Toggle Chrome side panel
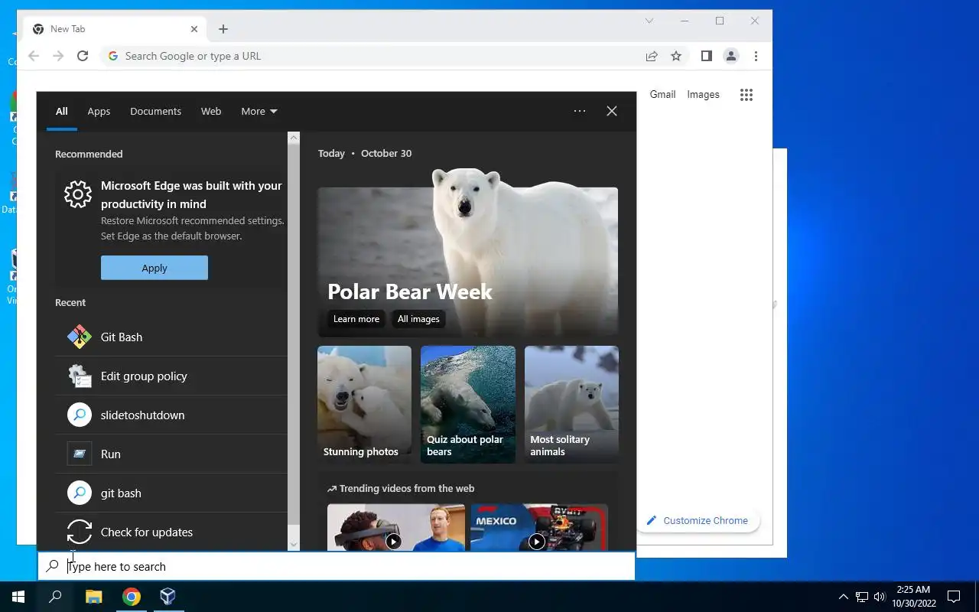The height and width of the screenshot is (612, 979). [707, 56]
